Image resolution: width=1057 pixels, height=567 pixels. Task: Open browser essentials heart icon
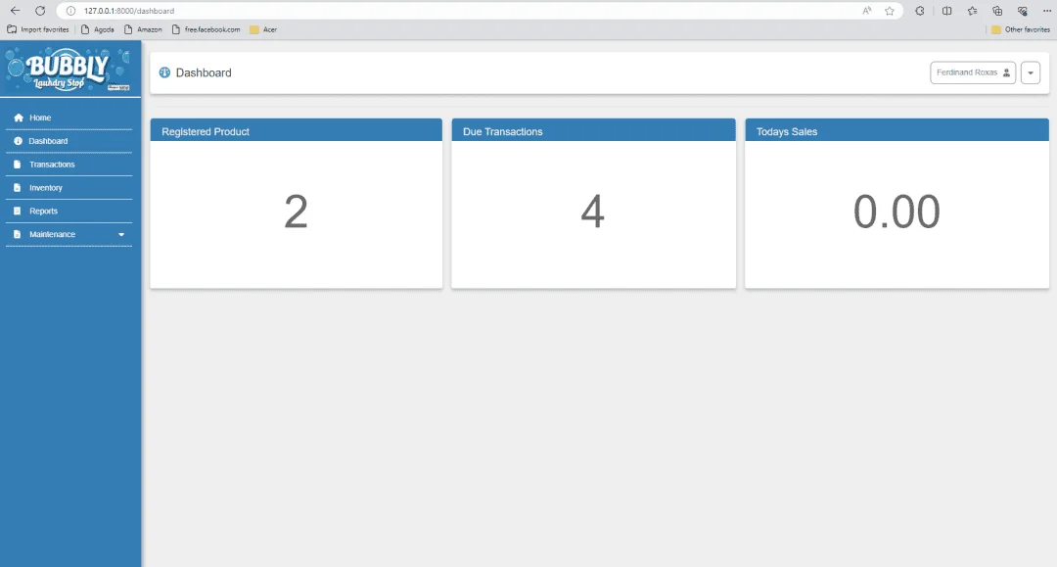coord(1023,11)
